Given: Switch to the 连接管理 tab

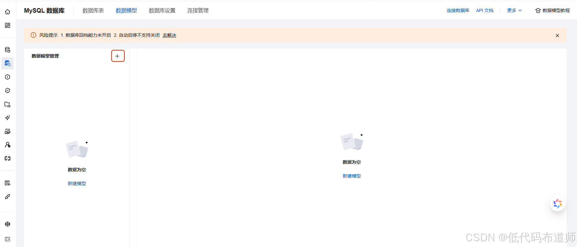Looking at the screenshot, I should [198, 11].
